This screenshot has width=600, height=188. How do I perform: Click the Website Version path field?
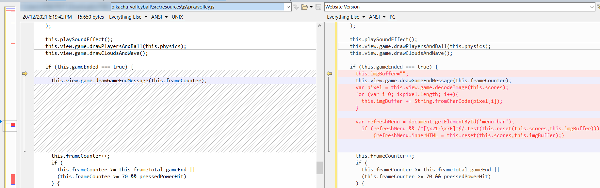tap(457, 7)
